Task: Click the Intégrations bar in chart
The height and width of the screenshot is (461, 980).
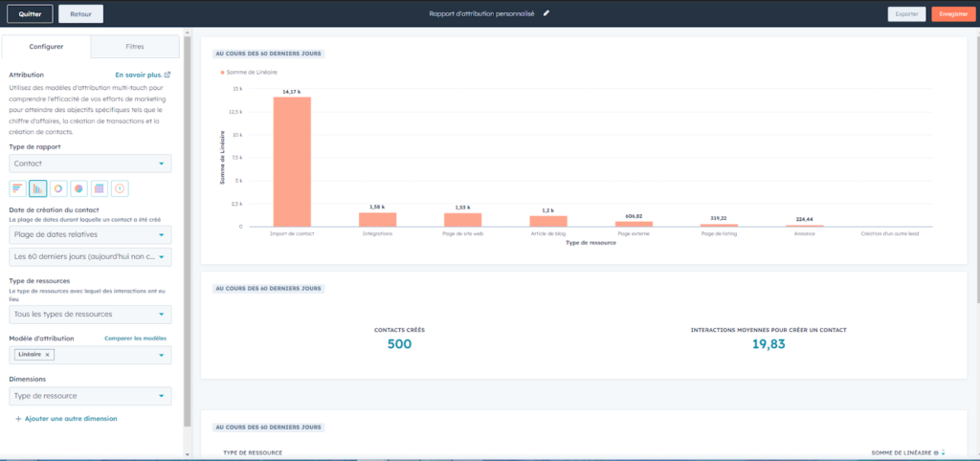Action: [377, 219]
